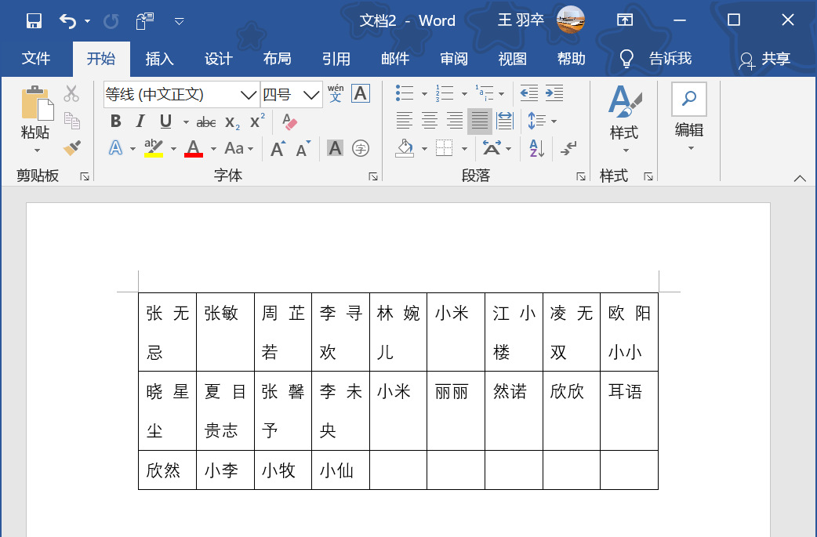Screen dimensions: 817x537
Task: Switch to the 插入 ribbon tab
Action: [x=159, y=58]
